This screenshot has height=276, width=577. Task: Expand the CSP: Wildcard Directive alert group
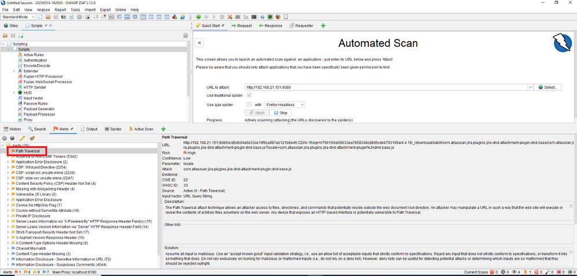[8, 167]
